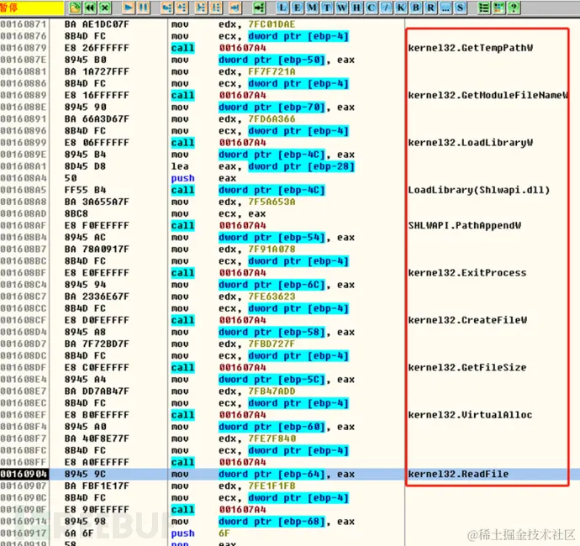Viewport: 580px width, 546px height.
Task: Open Run trace with the ... button
Action: 446,8
